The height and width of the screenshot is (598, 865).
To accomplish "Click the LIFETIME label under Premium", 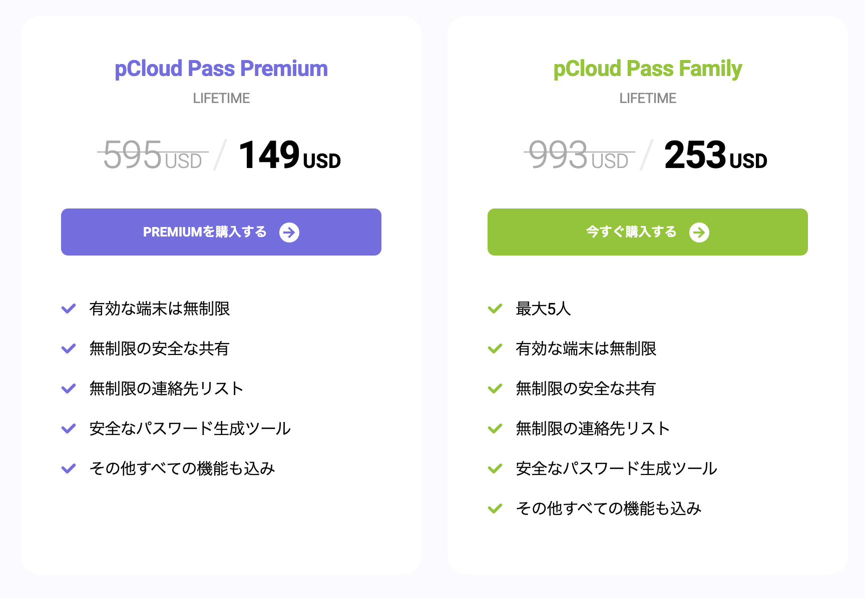I will click(221, 98).
